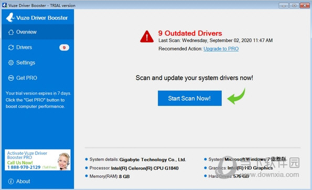
Task: Maximize the Vuze Driver Booster window
Action: 294,5
